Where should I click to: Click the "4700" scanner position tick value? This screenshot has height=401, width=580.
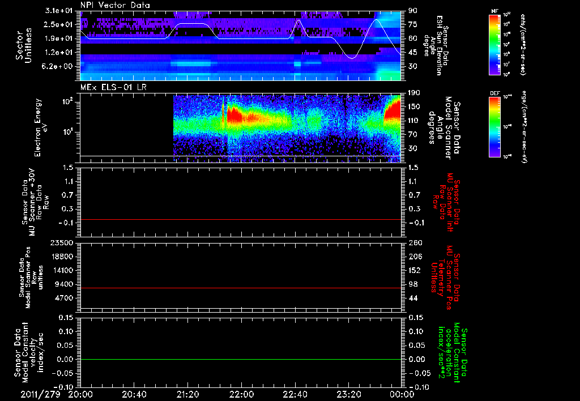point(63,298)
